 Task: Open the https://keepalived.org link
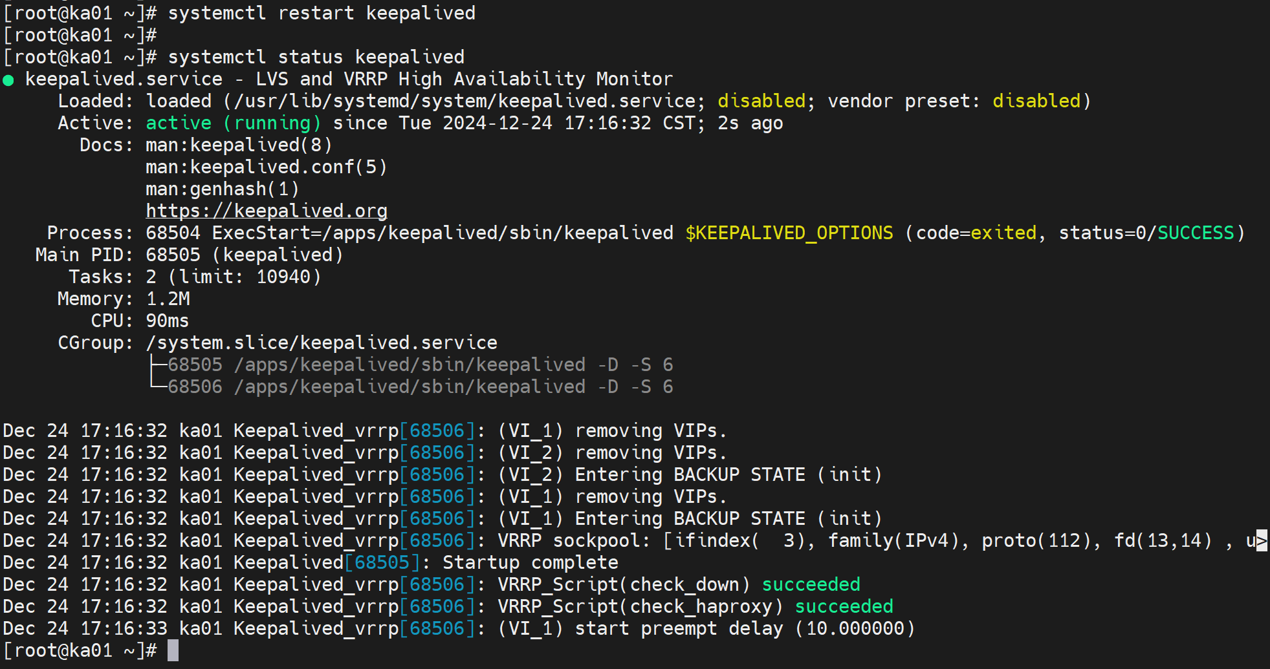(266, 211)
